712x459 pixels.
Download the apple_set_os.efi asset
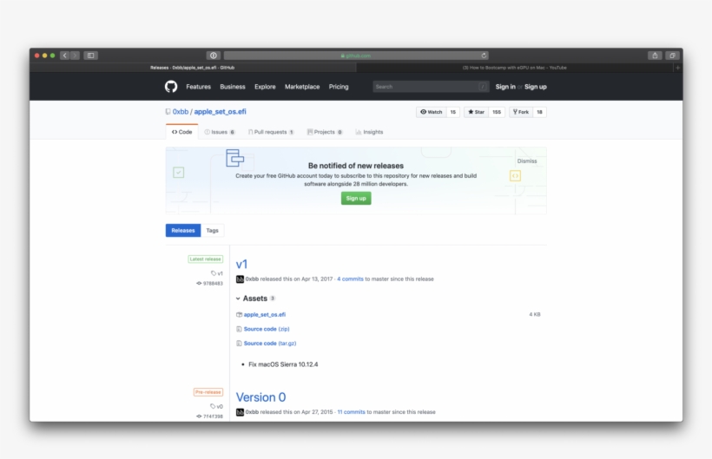264,314
